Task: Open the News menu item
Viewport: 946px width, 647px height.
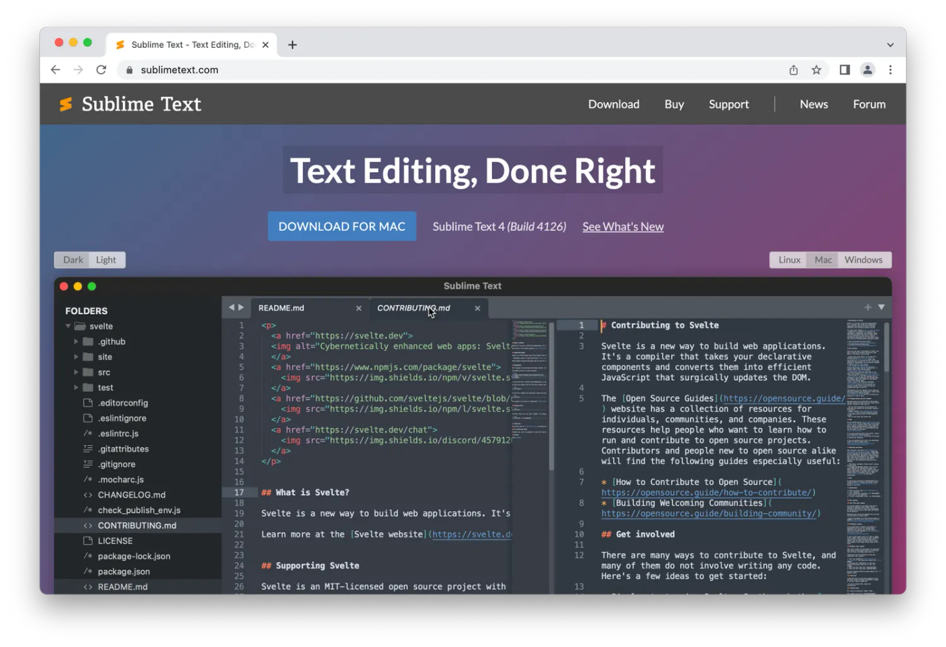Action: 814,104
